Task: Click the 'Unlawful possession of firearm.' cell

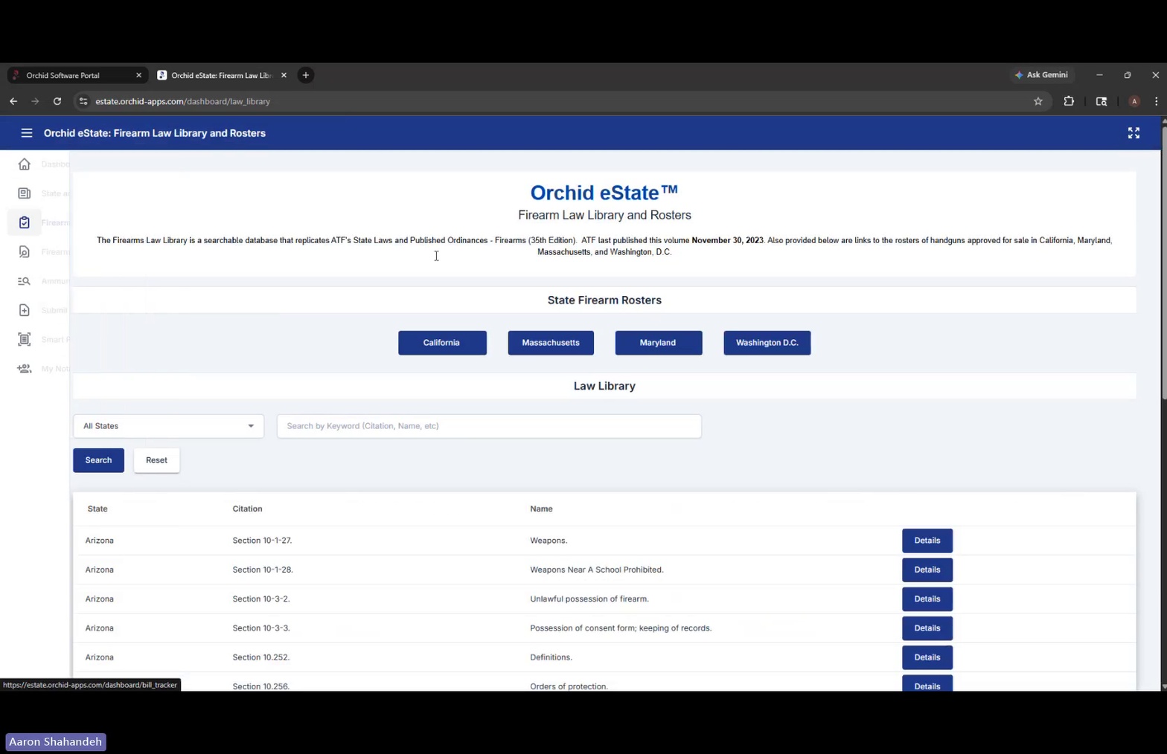Action: tap(589, 599)
